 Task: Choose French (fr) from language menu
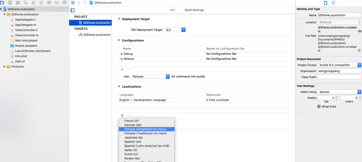pos(147,121)
